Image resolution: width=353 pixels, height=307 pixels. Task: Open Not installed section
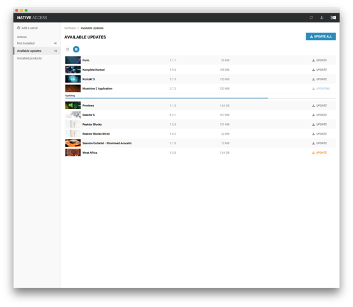37,43
